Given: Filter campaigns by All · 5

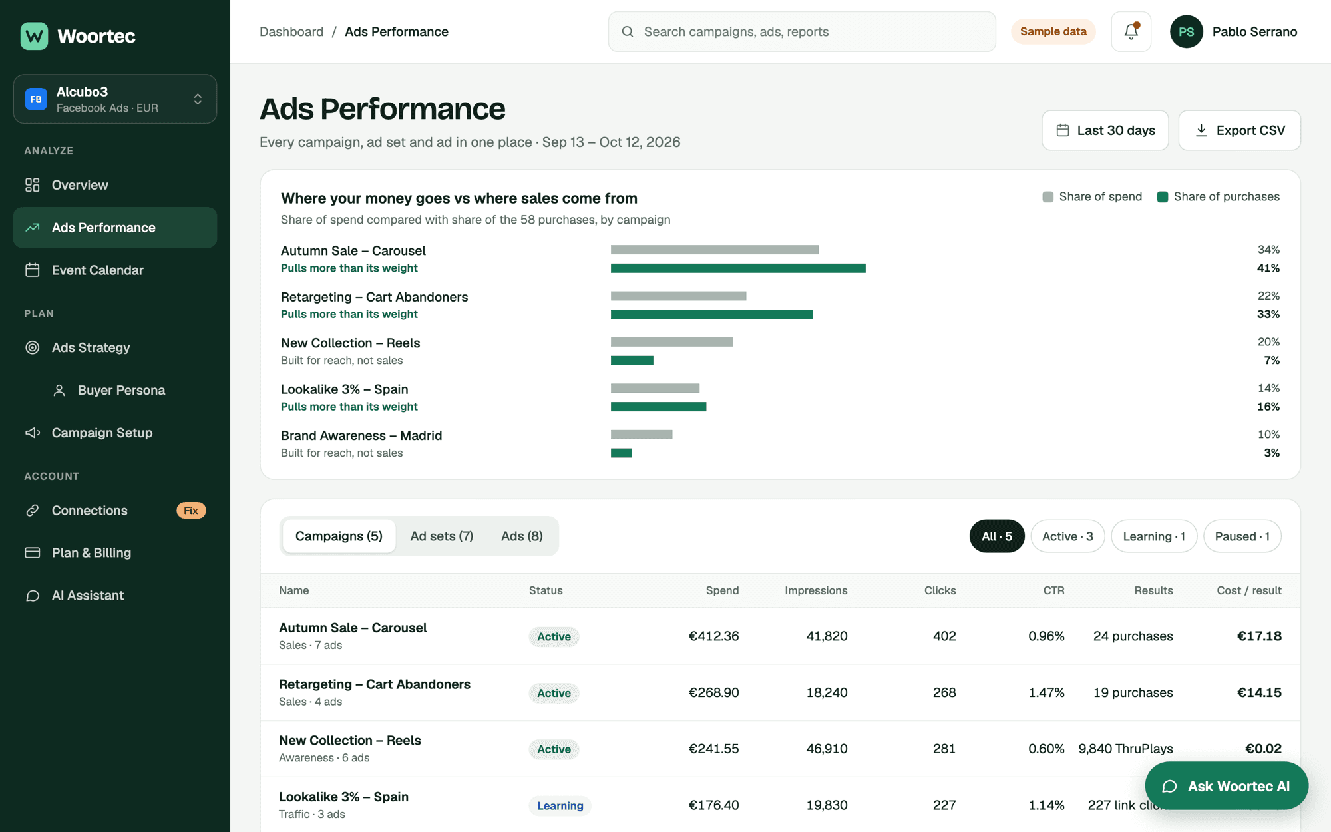Looking at the screenshot, I should [996, 536].
